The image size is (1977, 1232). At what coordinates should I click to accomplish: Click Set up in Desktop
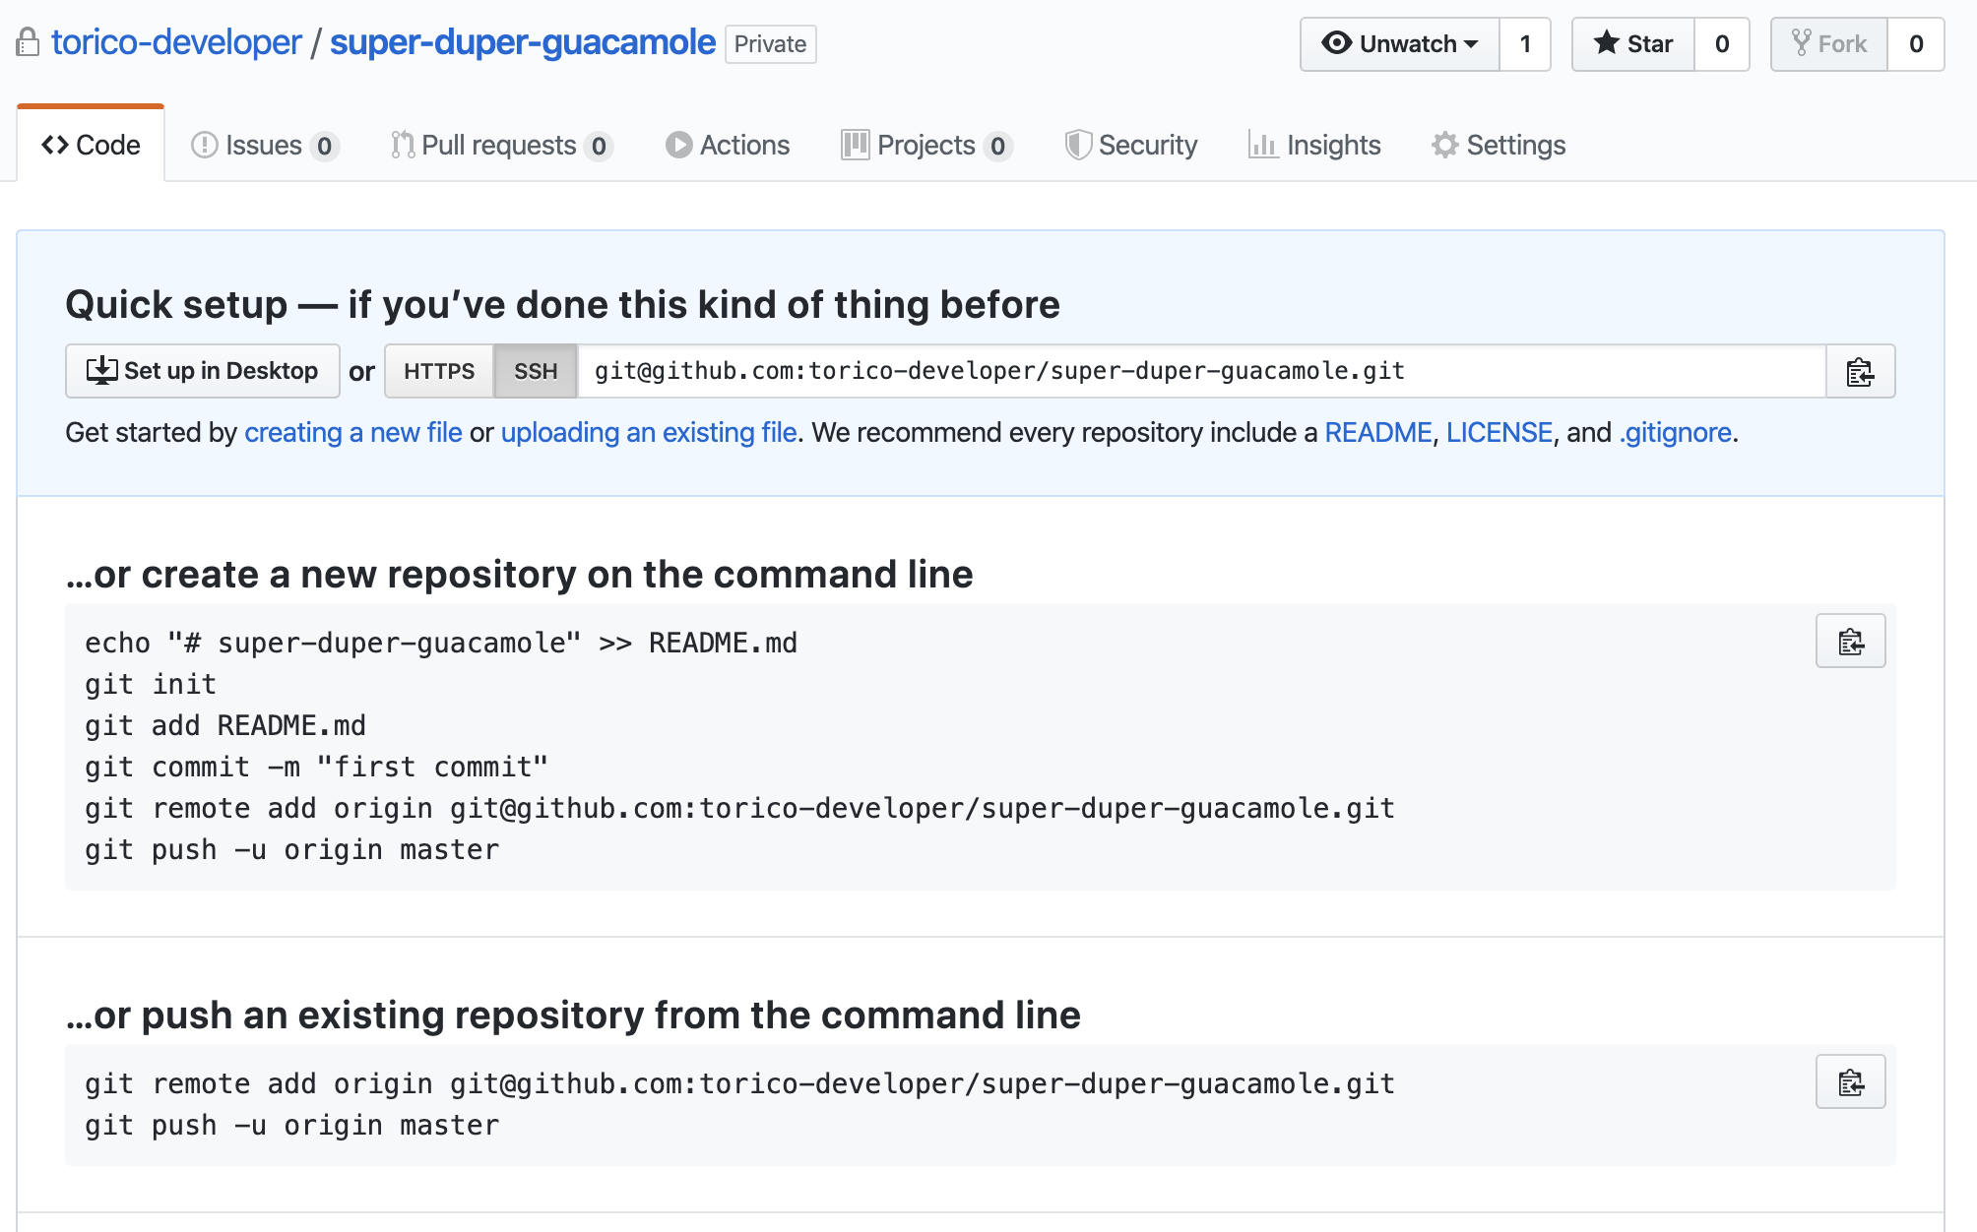coord(203,371)
